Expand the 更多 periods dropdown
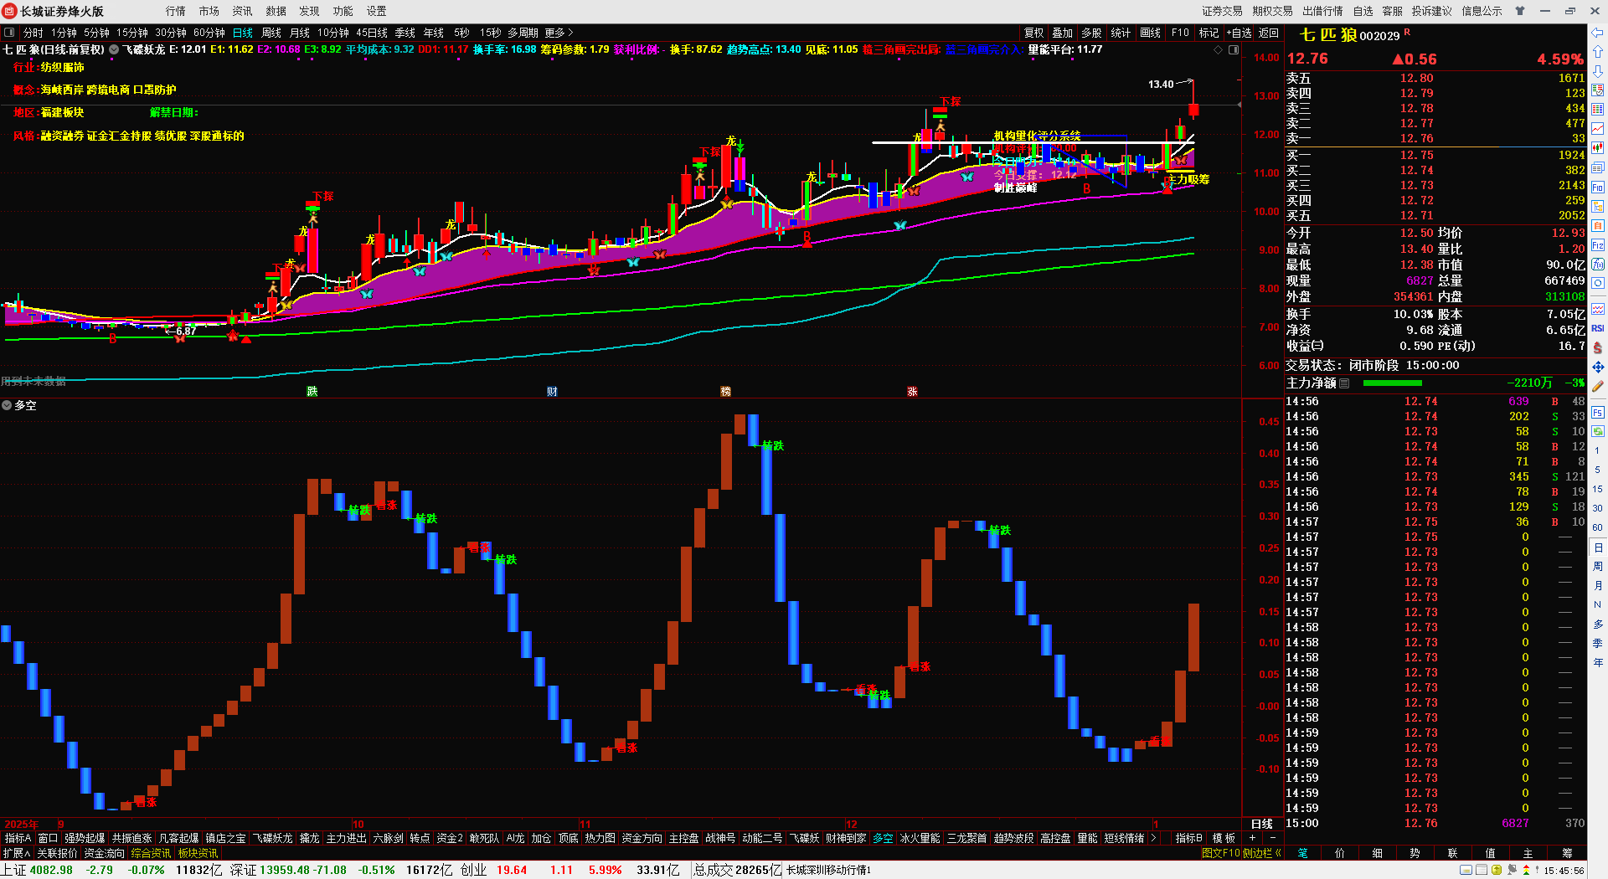Screen dimensions: 1608x879 click(x=559, y=33)
